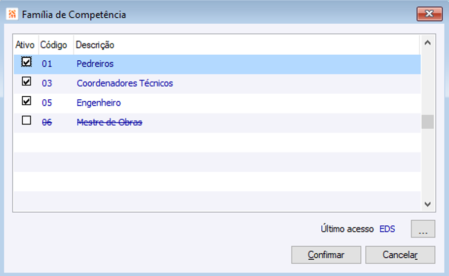Select the Pedreiros row description
Image resolution: width=449 pixels, height=276 pixels.
(x=95, y=64)
